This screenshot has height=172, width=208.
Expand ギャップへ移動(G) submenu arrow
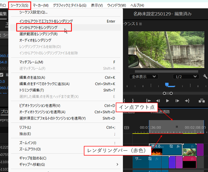point(118,164)
